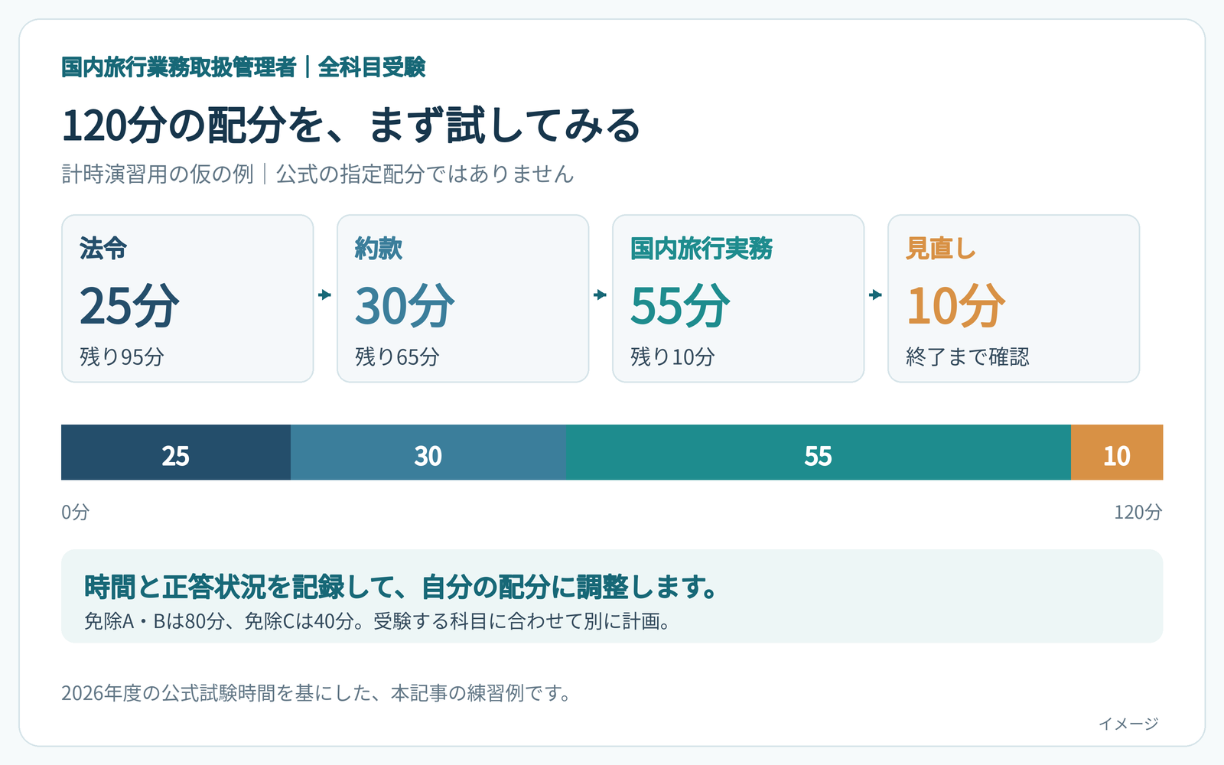Click the 法令 25分 card
This screenshot has height=765, width=1224.
(187, 298)
